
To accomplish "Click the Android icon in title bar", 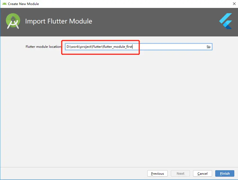I will point(4,4).
